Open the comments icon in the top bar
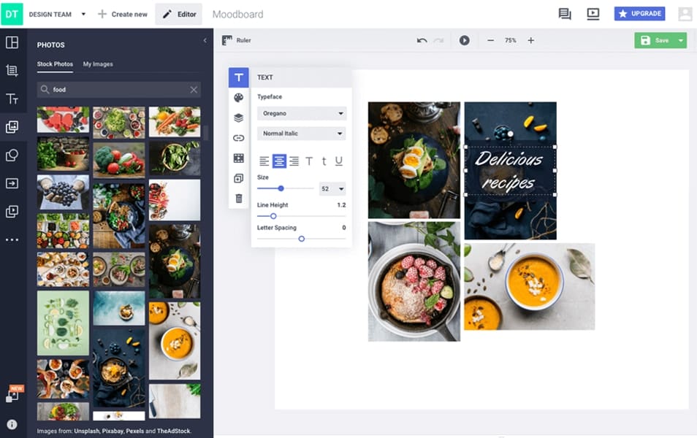Image resolution: width=697 pixels, height=438 pixels. [564, 13]
